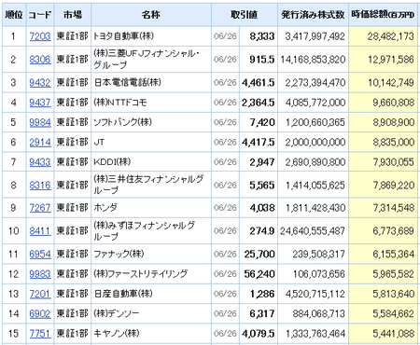Select the トヨタ自動車(株) name cell
This screenshot has height=345, width=420.
(151, 36)
